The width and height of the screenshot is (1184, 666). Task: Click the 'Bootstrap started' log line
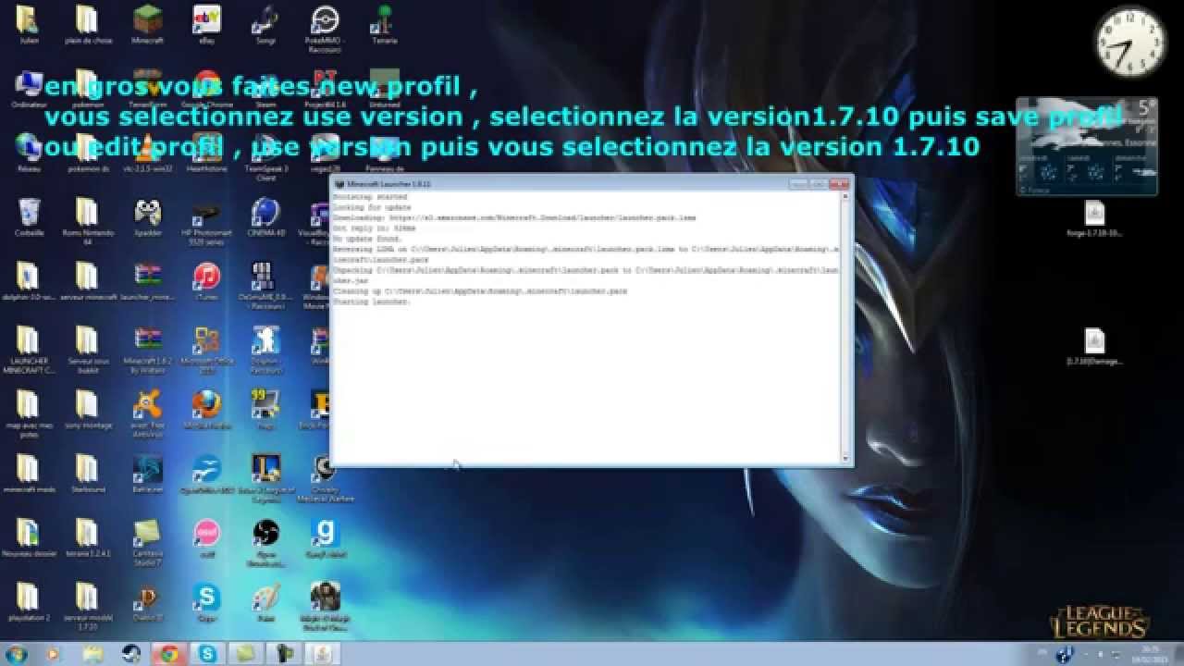(x=369, y=197)
